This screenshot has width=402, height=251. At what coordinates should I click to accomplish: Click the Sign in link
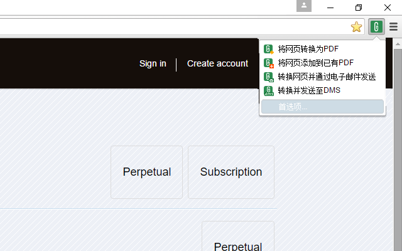[x=153, y=63]
